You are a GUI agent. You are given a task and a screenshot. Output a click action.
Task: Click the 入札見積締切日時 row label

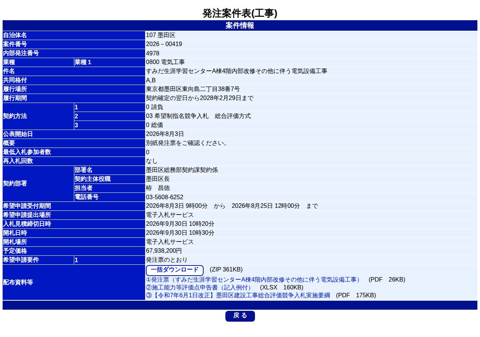click(x=74, y=224)
